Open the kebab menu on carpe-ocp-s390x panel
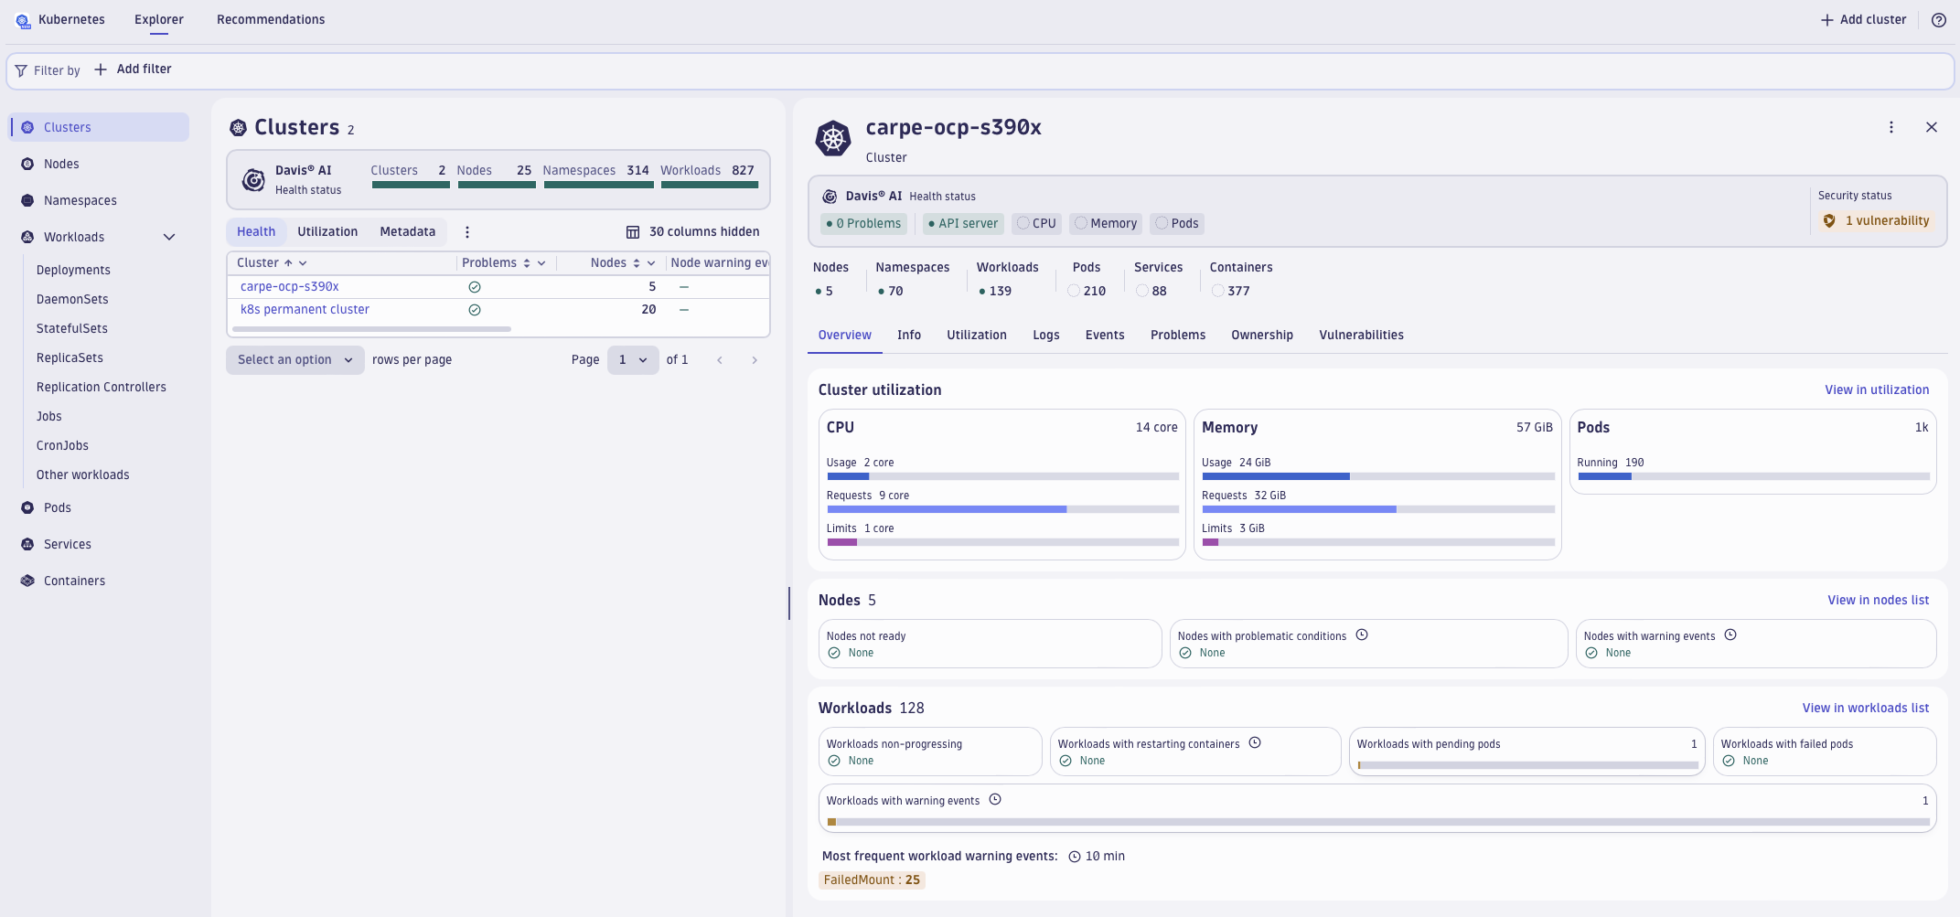 tap(1891, 127)
